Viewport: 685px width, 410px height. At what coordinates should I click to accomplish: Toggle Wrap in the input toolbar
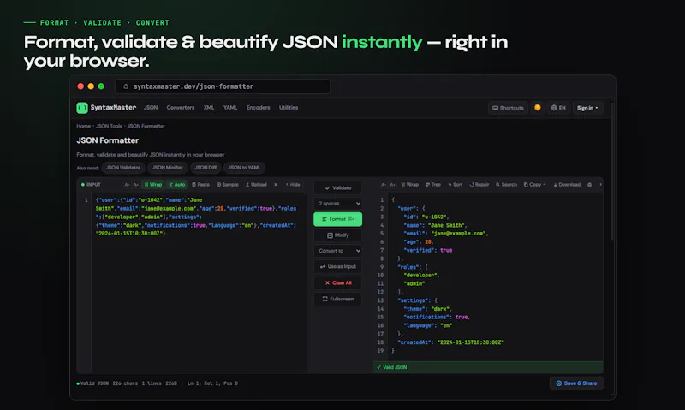pyautogui.click(x=153, y=185)
